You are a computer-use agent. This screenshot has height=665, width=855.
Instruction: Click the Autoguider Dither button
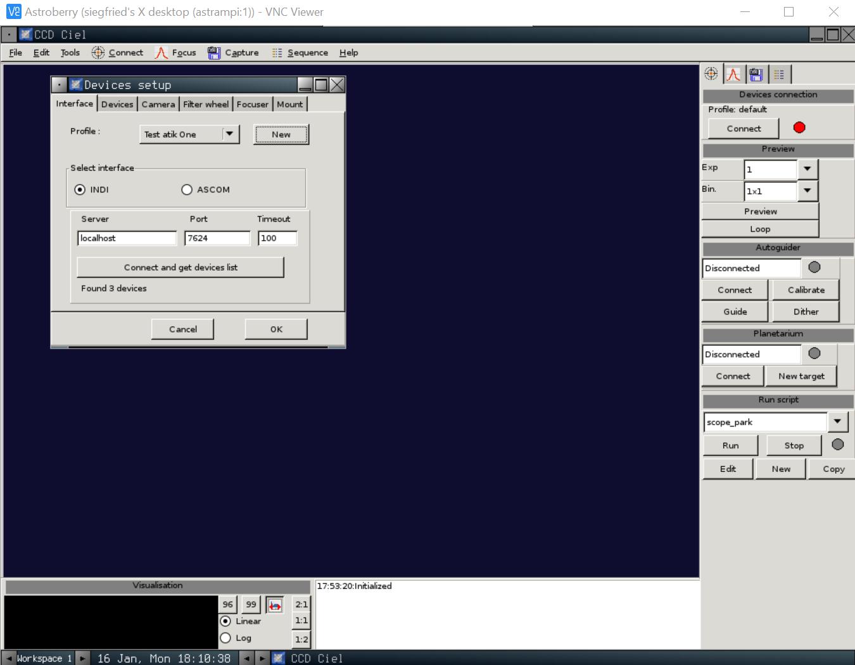[806, 312]
